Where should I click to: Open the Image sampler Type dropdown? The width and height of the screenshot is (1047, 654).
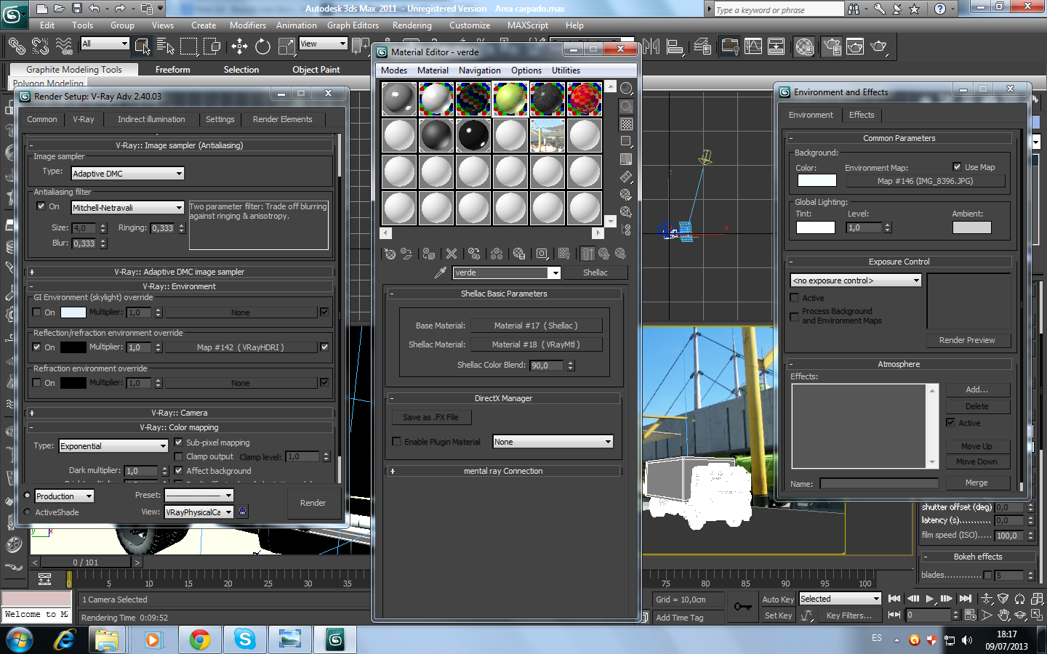pos(128,174)
